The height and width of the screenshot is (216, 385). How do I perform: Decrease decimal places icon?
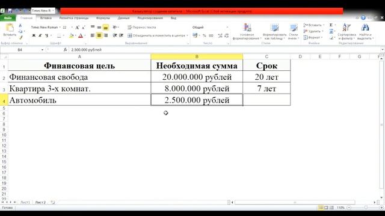coord(226,36)
